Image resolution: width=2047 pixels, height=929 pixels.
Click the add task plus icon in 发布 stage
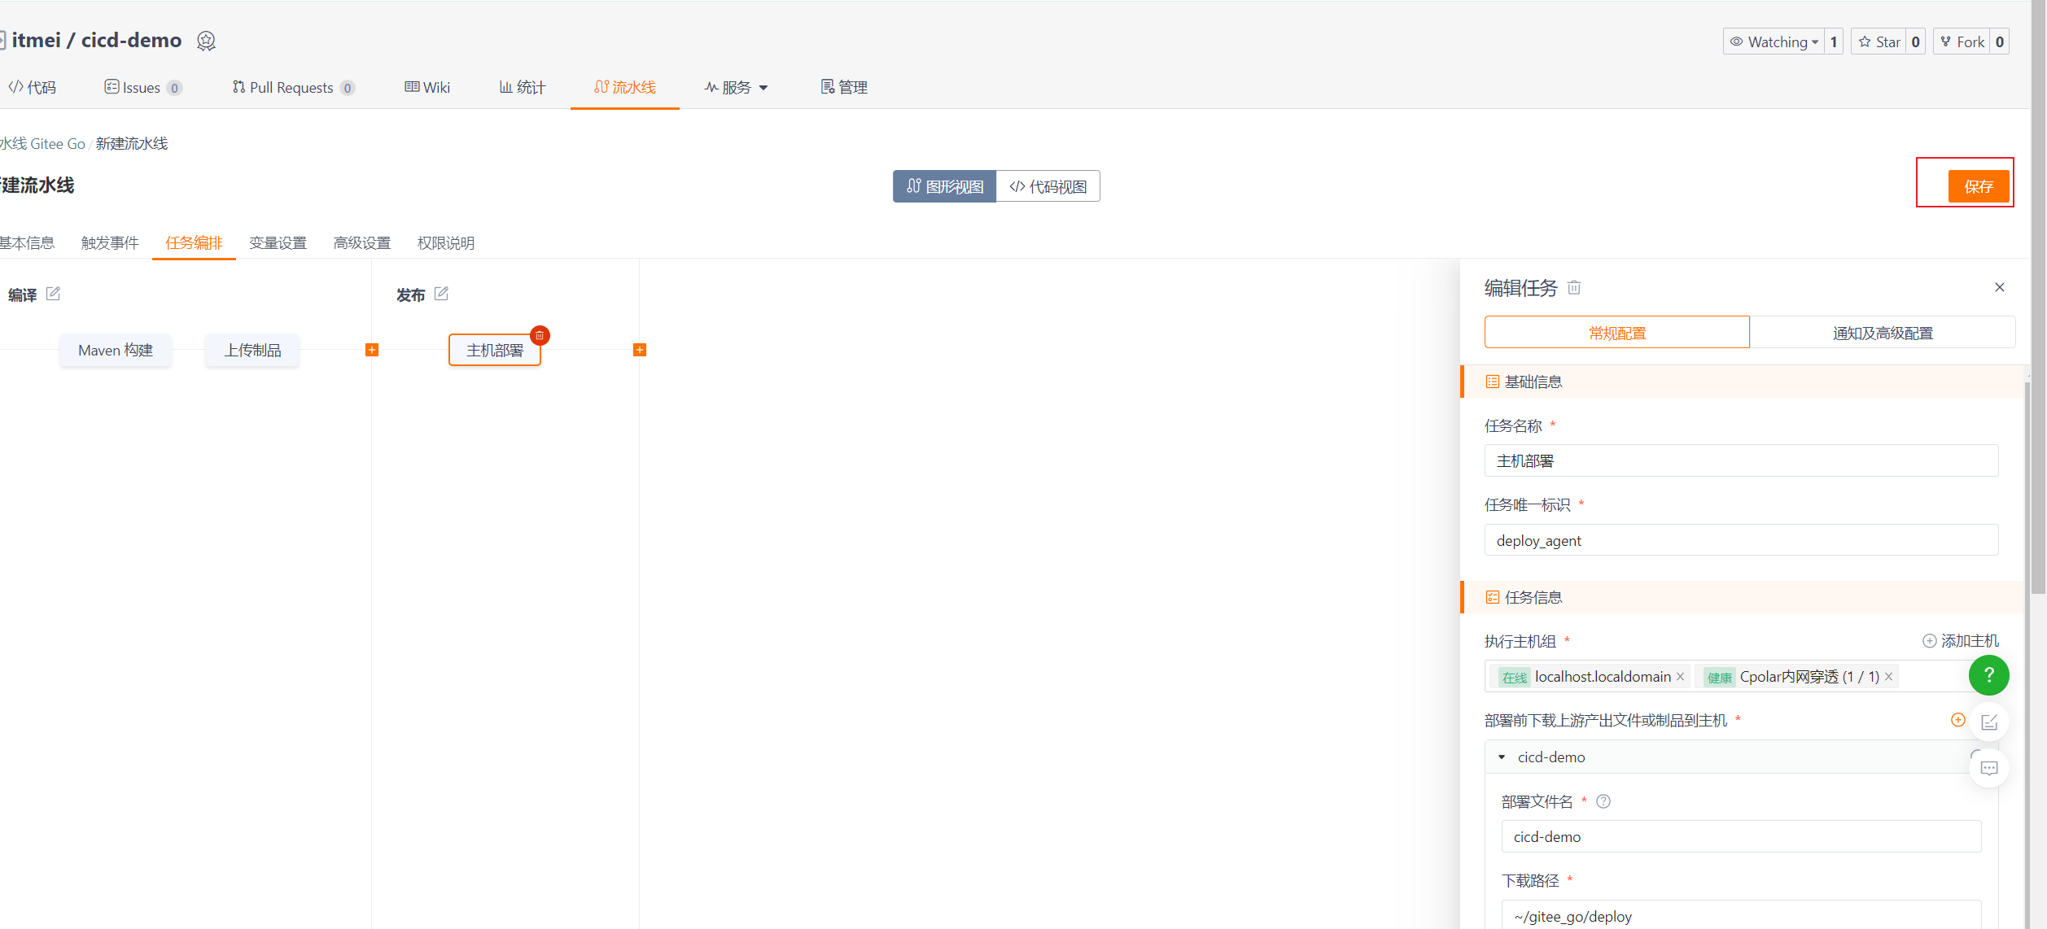638,350
